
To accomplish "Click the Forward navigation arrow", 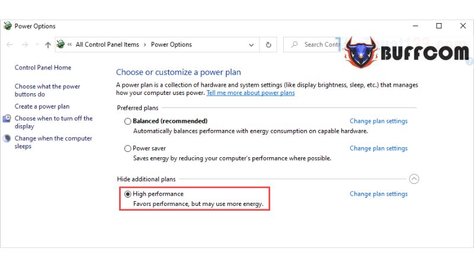I will (x=25, y=45).
